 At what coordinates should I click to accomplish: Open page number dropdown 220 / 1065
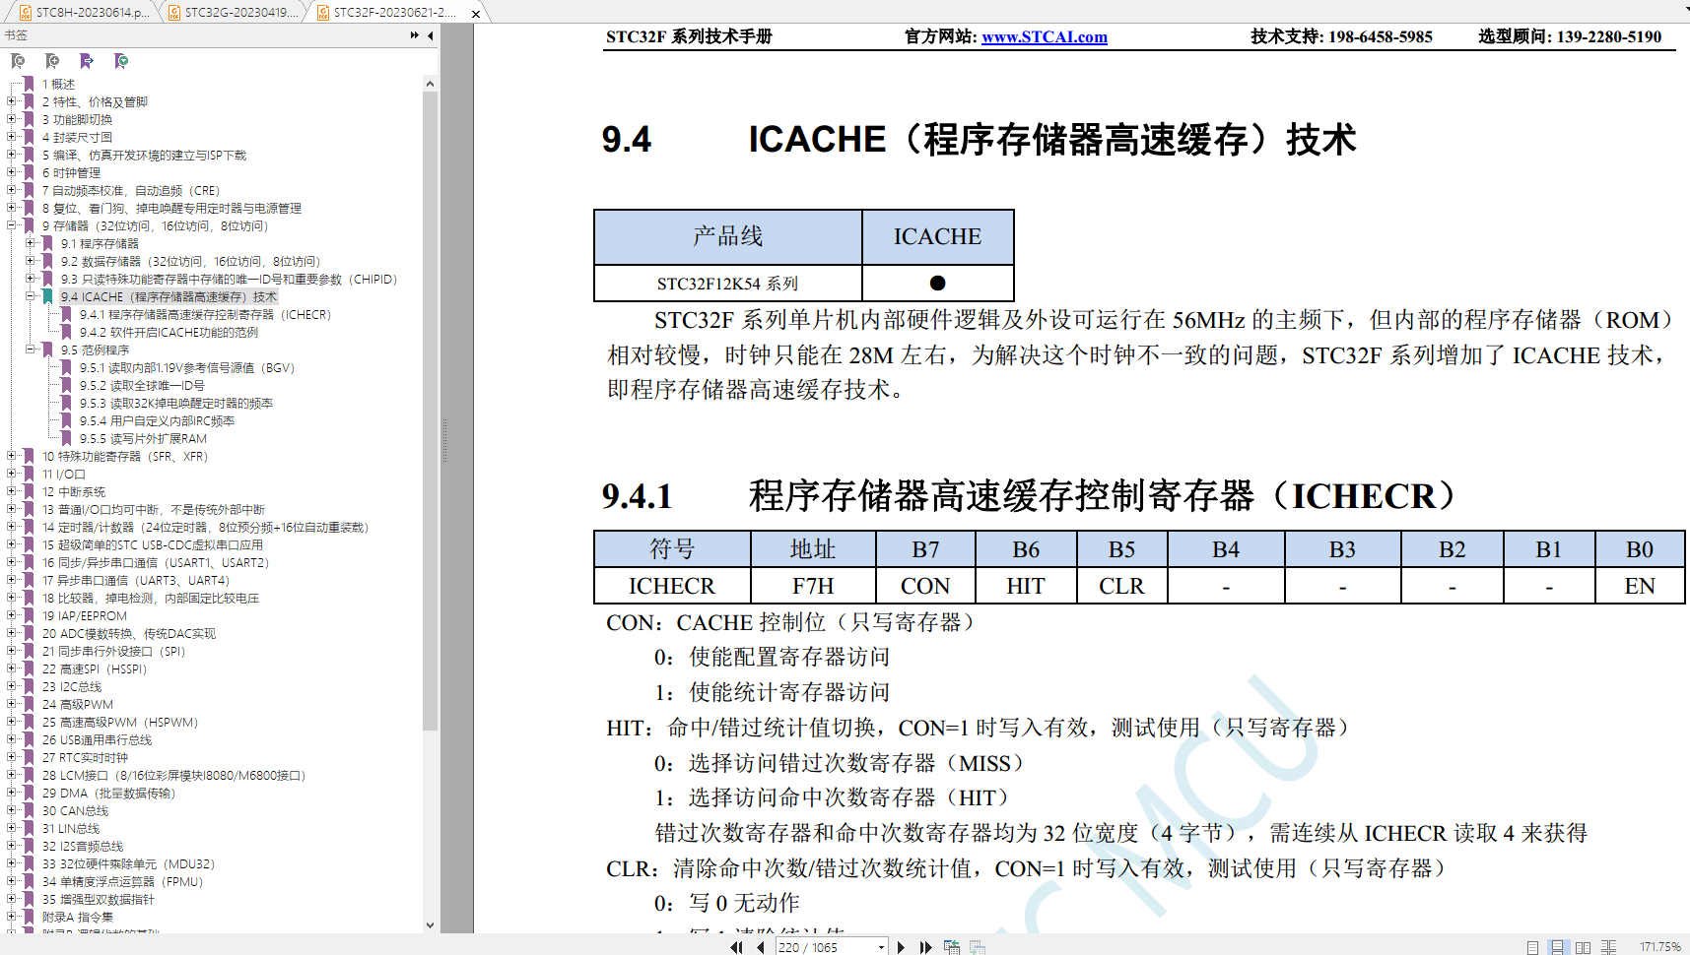coord(881,947)
